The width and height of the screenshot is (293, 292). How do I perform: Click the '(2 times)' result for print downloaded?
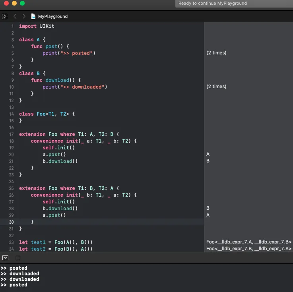216,87
